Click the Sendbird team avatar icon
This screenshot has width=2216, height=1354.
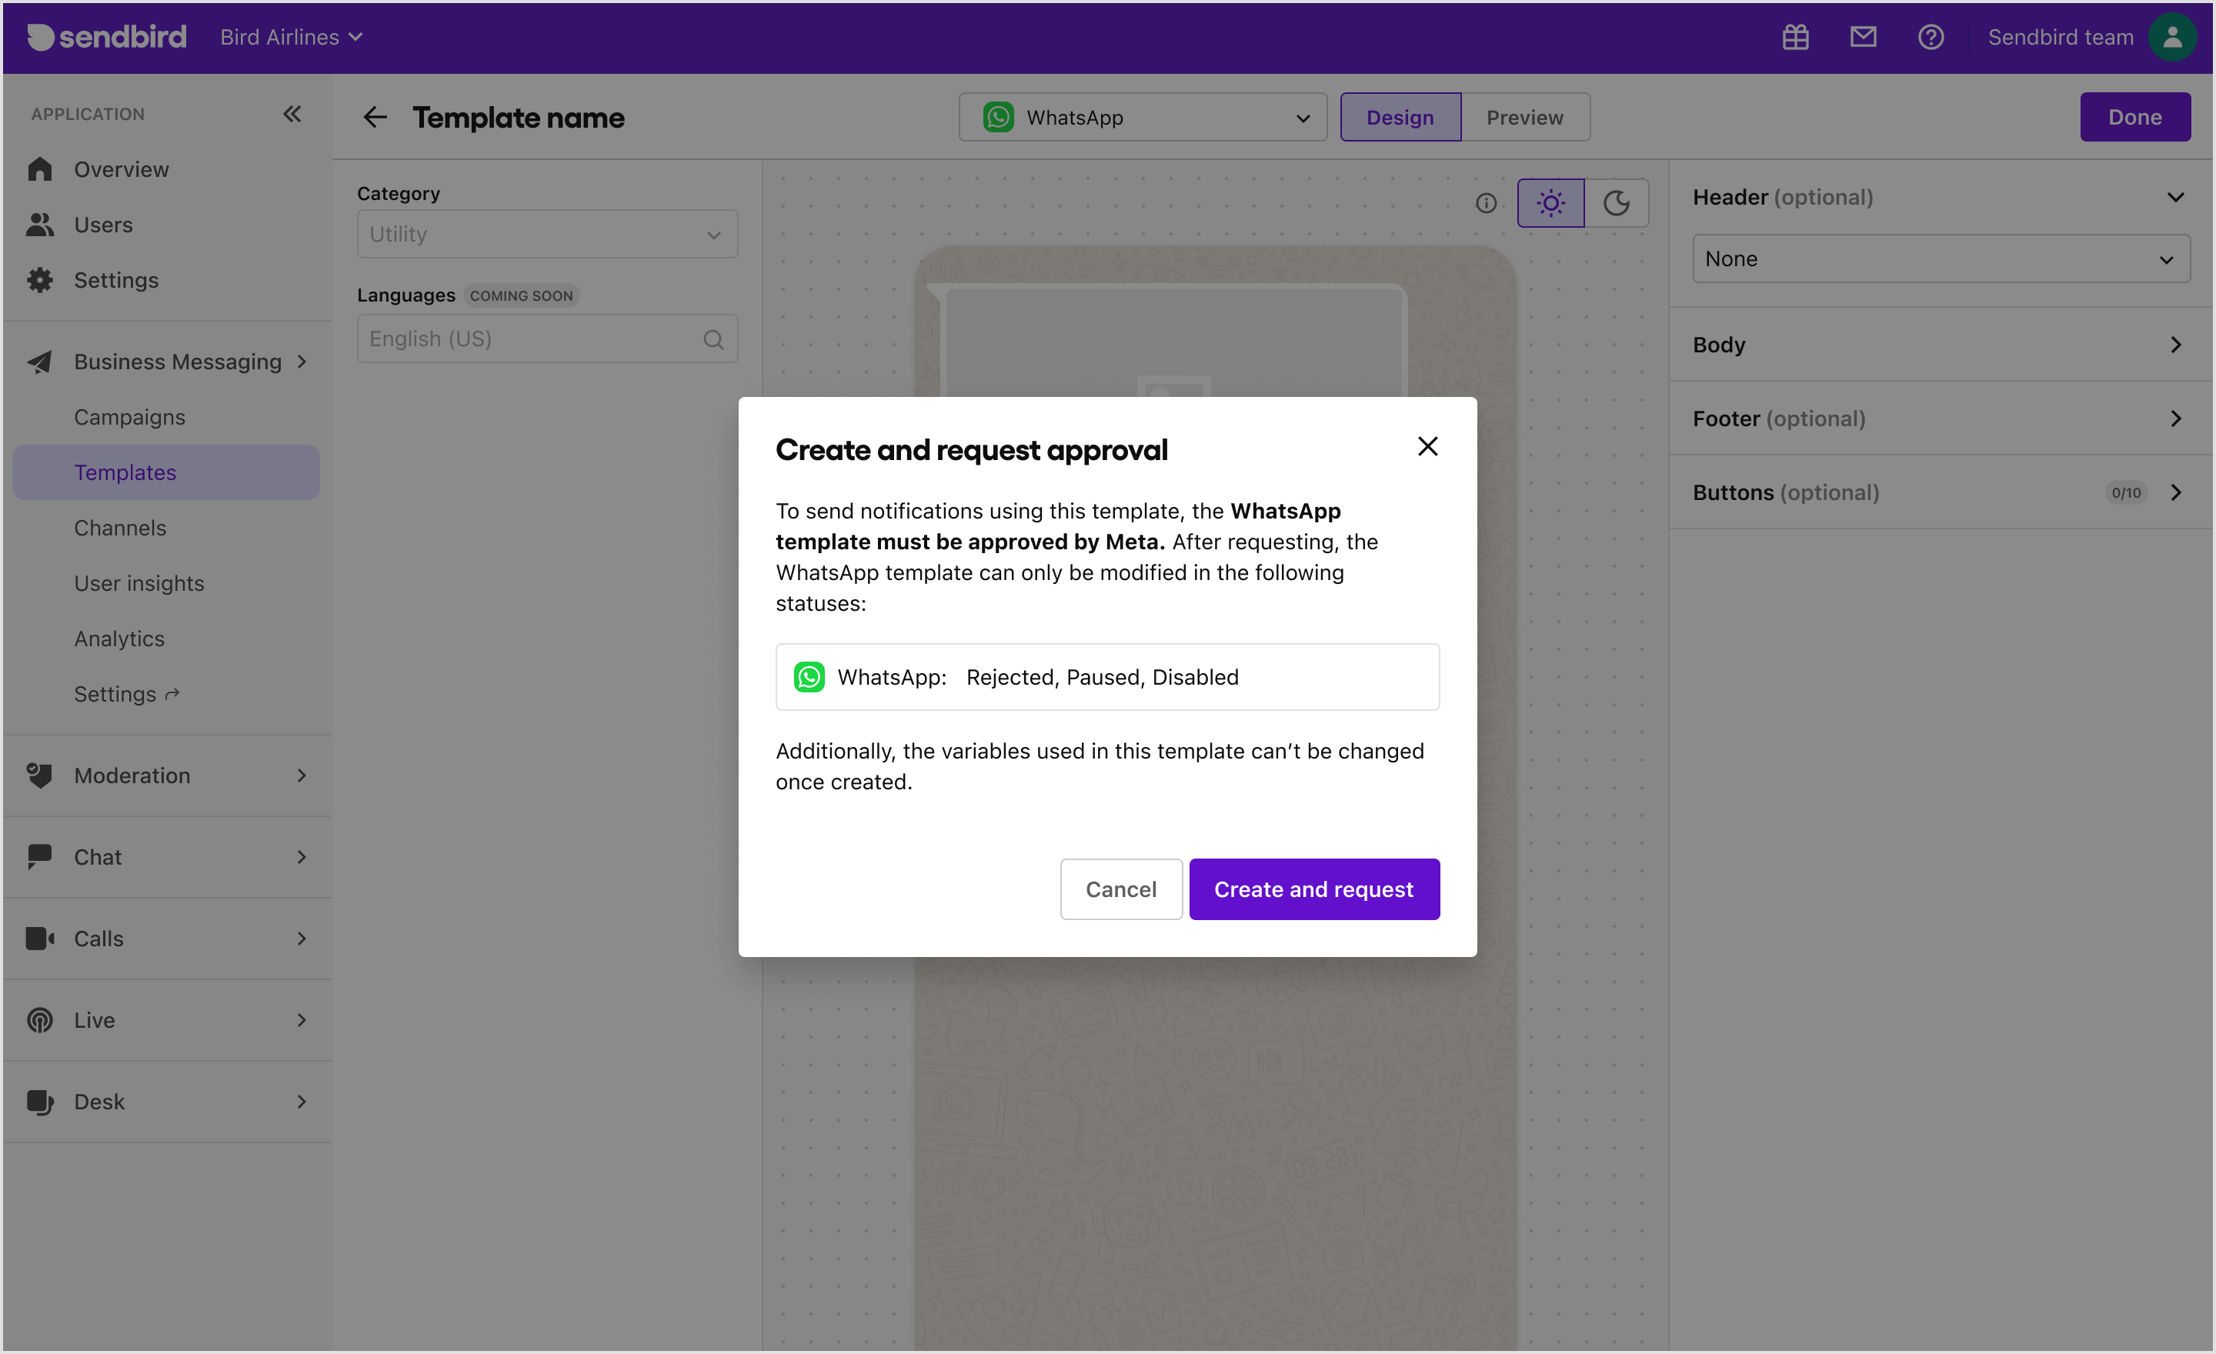(x=2172, y=37)
